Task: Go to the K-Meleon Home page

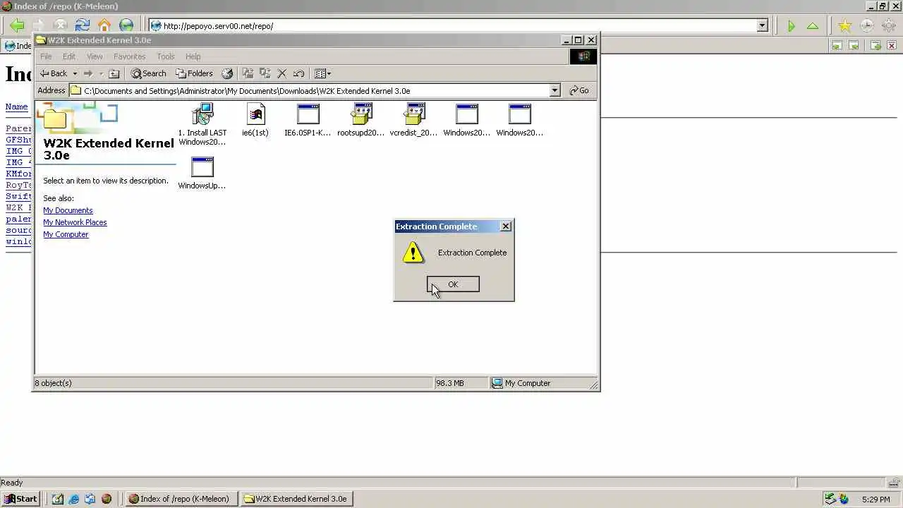Action: (104, 26)
